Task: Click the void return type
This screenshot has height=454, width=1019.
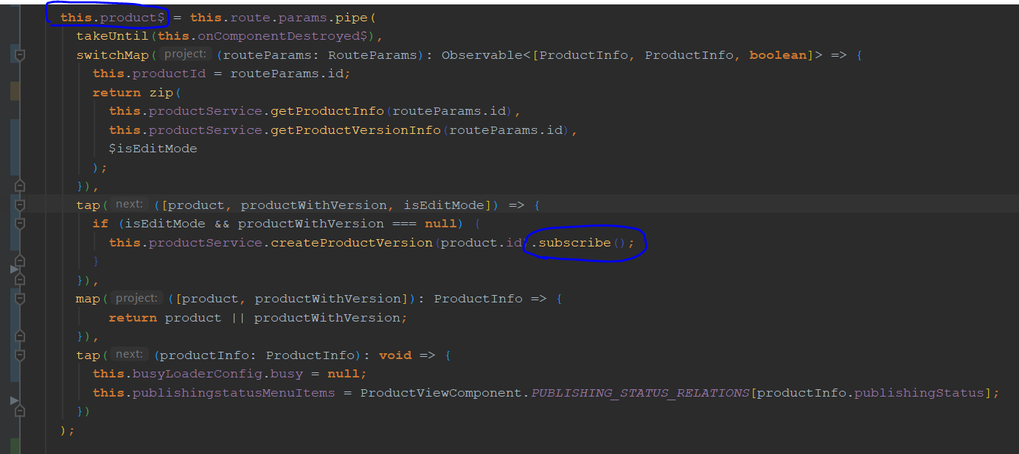Action: (x=394, y=355)
